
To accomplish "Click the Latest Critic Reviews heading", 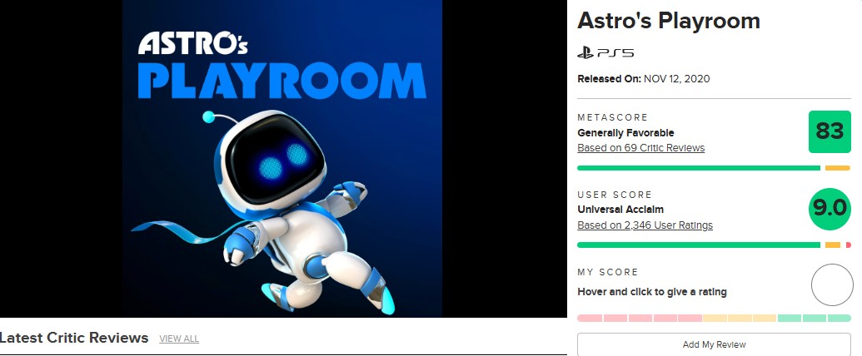I will [74, 338].
